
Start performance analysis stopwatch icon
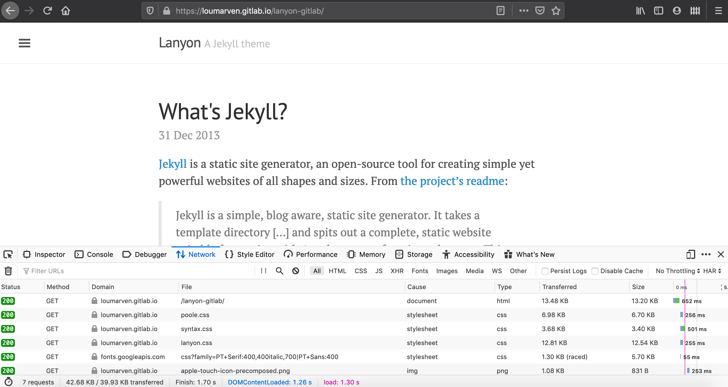[x=9, y=382]
